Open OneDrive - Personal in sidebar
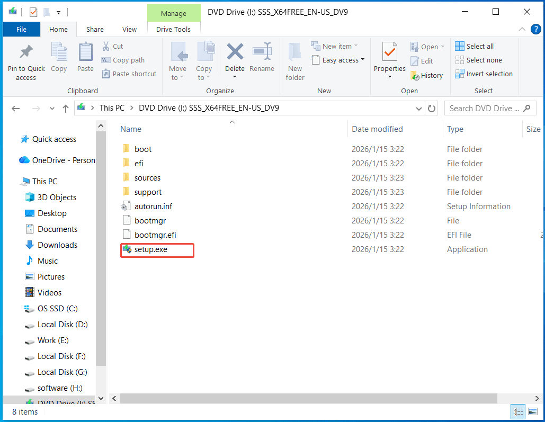The width and height of the screenshot is (545, 422). point(57,160)
